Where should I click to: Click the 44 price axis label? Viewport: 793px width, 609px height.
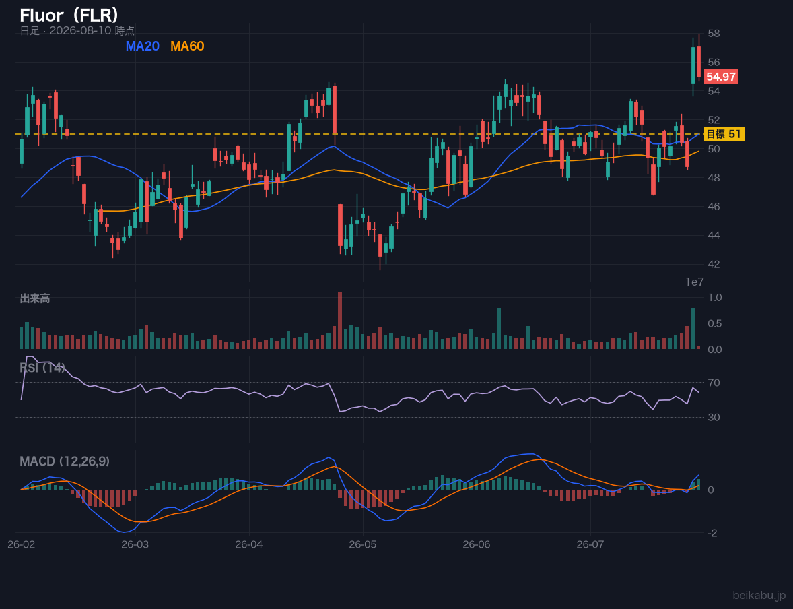pyautogui.click(x=714, y=235)
